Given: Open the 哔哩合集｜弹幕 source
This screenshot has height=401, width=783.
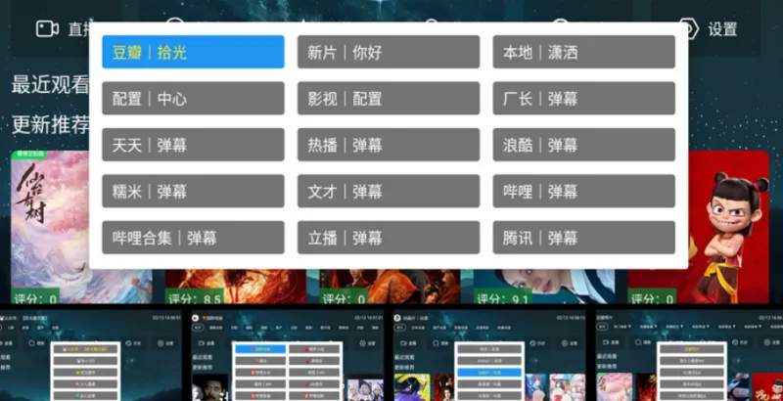Looking at the screenshot, I should tap(193, 238).
